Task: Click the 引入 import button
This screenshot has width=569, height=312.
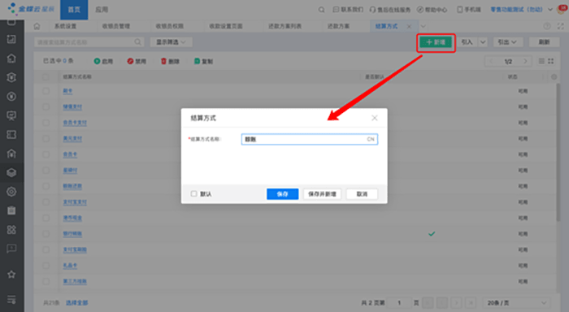Action: [x=467, y=42]
